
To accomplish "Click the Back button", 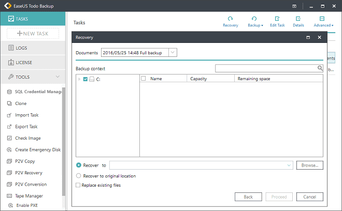I will point(248,197).
